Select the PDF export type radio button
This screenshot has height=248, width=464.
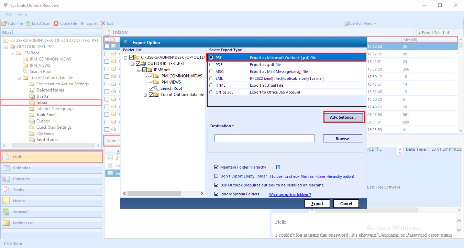point(211,65)
